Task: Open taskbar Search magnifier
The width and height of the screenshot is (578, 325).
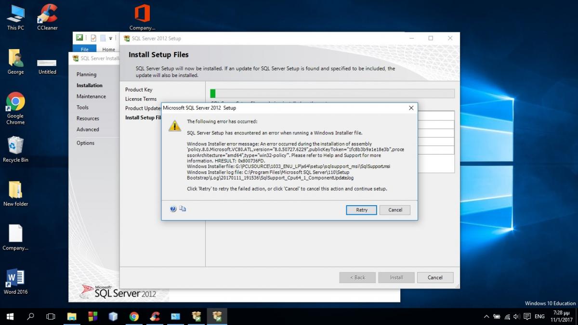Action: click(x=30, y=316)
